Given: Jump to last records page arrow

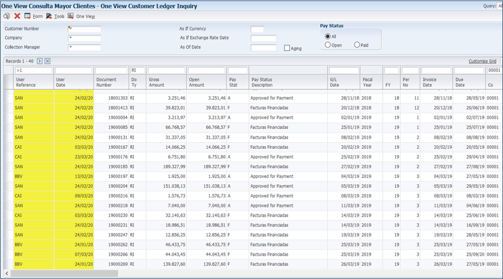Looking at the screenshot, I should pyautogui.click(x=47, y=61).
